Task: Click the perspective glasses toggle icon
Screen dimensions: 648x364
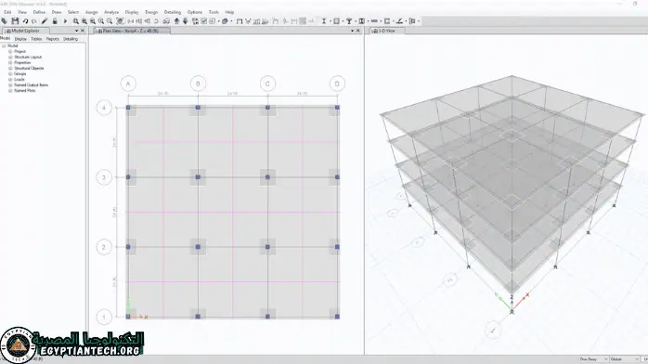Action: (166, 21)
